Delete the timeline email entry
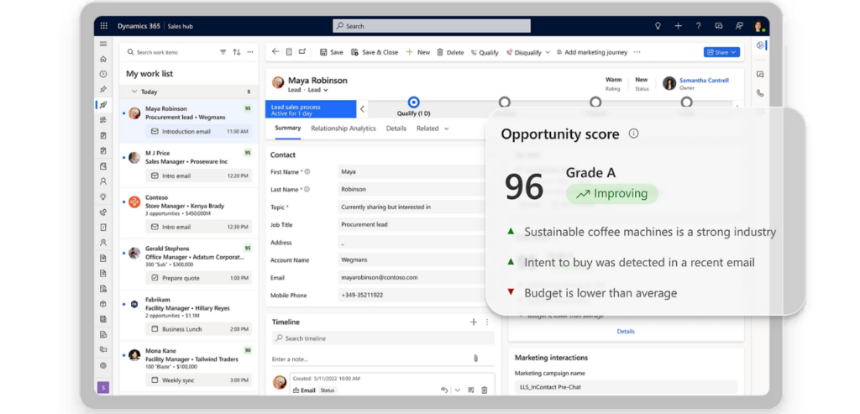The image size is (860, 414). [485, 390]
